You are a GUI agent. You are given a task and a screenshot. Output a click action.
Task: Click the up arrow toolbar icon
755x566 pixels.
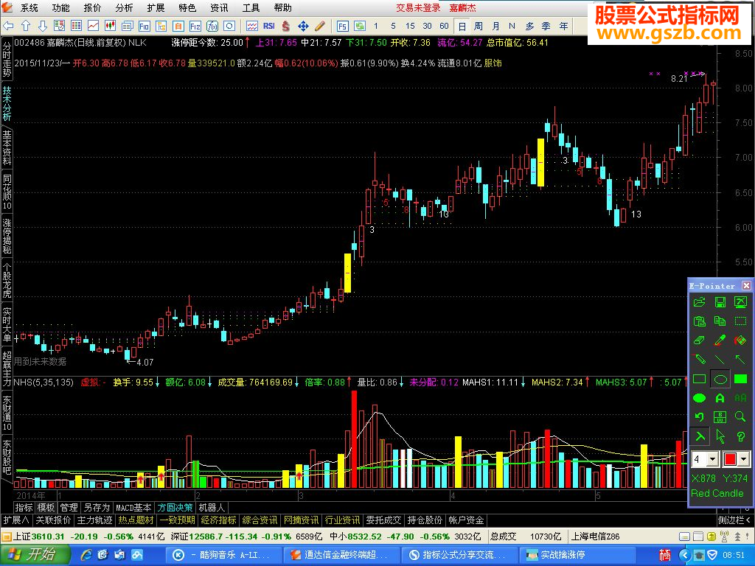[x=26, y=26]
